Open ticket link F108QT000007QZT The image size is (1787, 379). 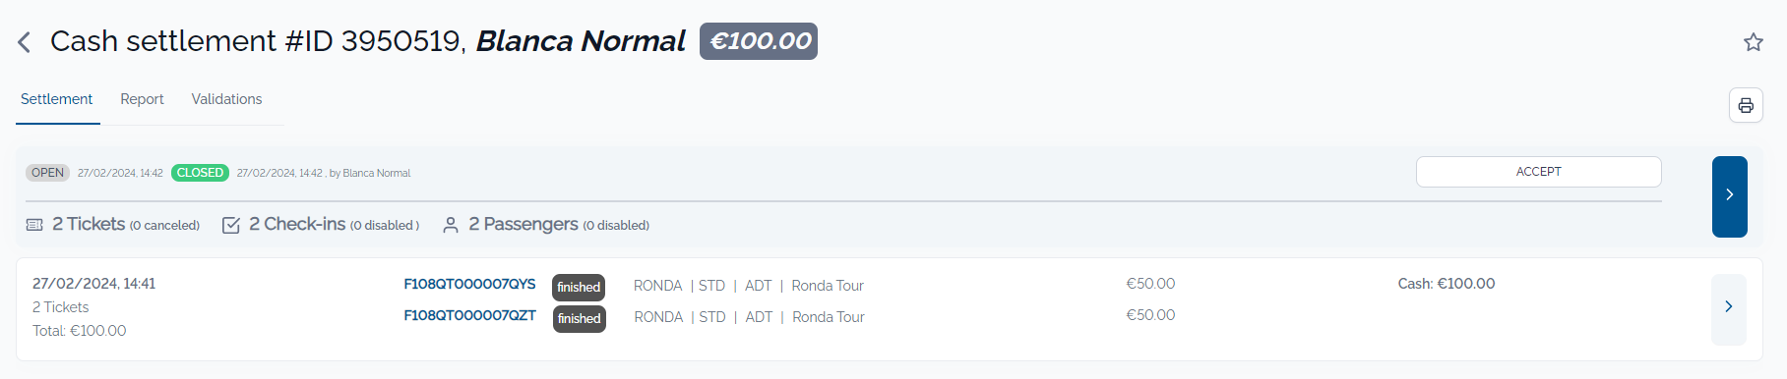point(469,315)
